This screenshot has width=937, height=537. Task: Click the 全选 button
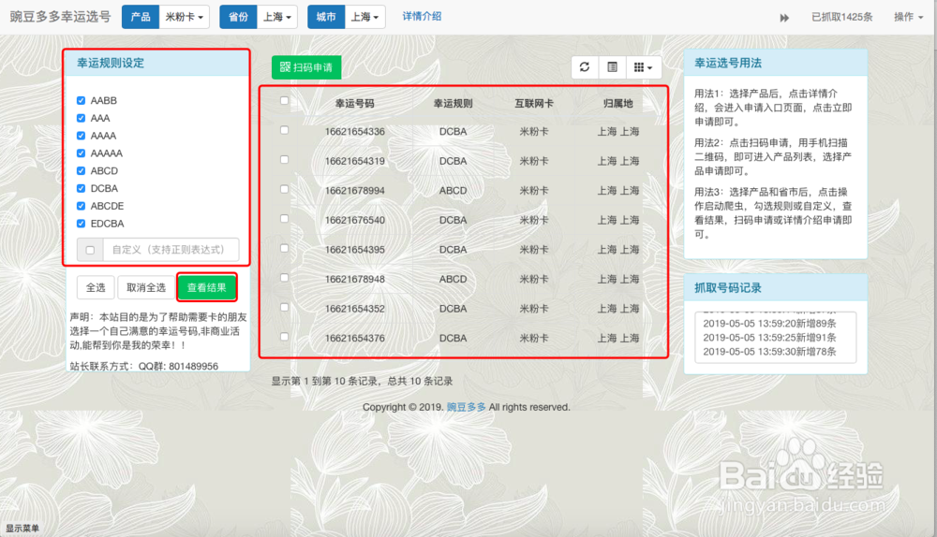96,287
